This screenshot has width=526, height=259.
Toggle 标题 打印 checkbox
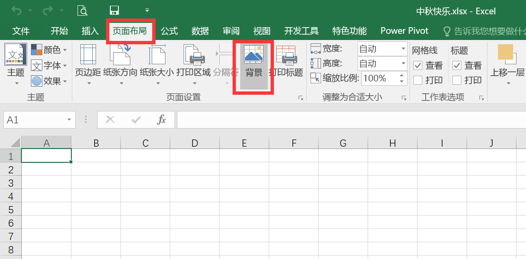click(x=457, y=80)
